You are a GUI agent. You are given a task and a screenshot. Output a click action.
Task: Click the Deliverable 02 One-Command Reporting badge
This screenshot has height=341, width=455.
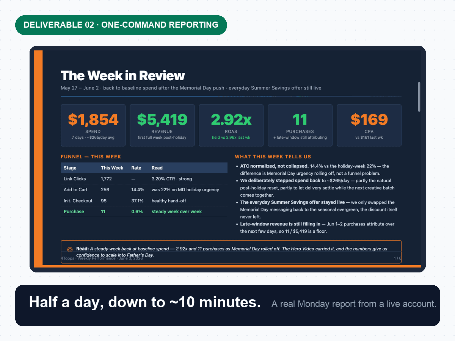tap(121, 25)
